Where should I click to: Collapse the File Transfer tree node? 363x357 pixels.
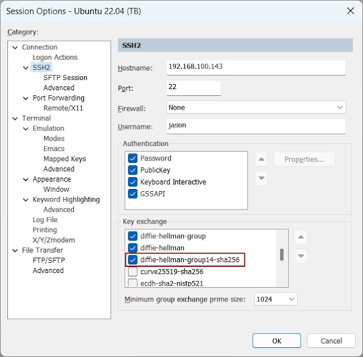point(15,250)
